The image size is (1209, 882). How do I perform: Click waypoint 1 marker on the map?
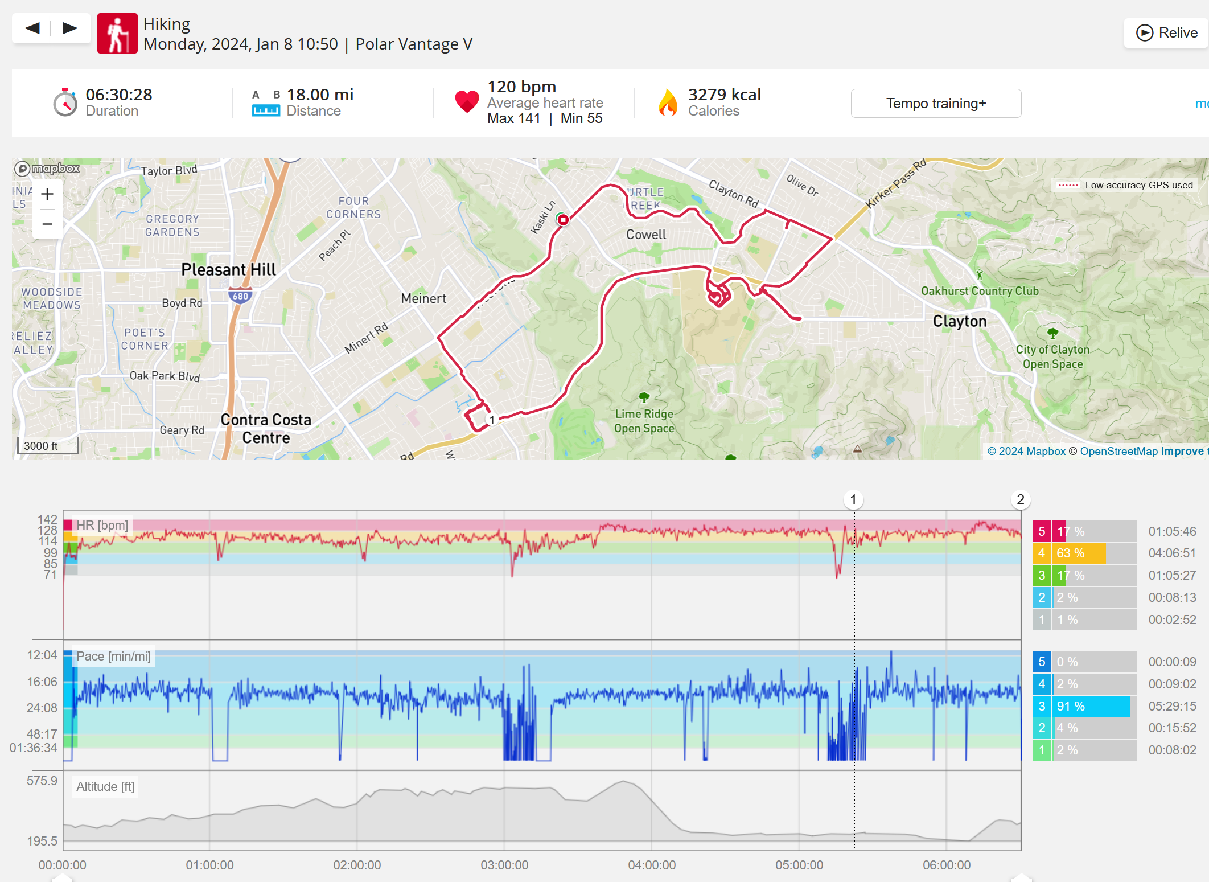(x=492, y=420)
